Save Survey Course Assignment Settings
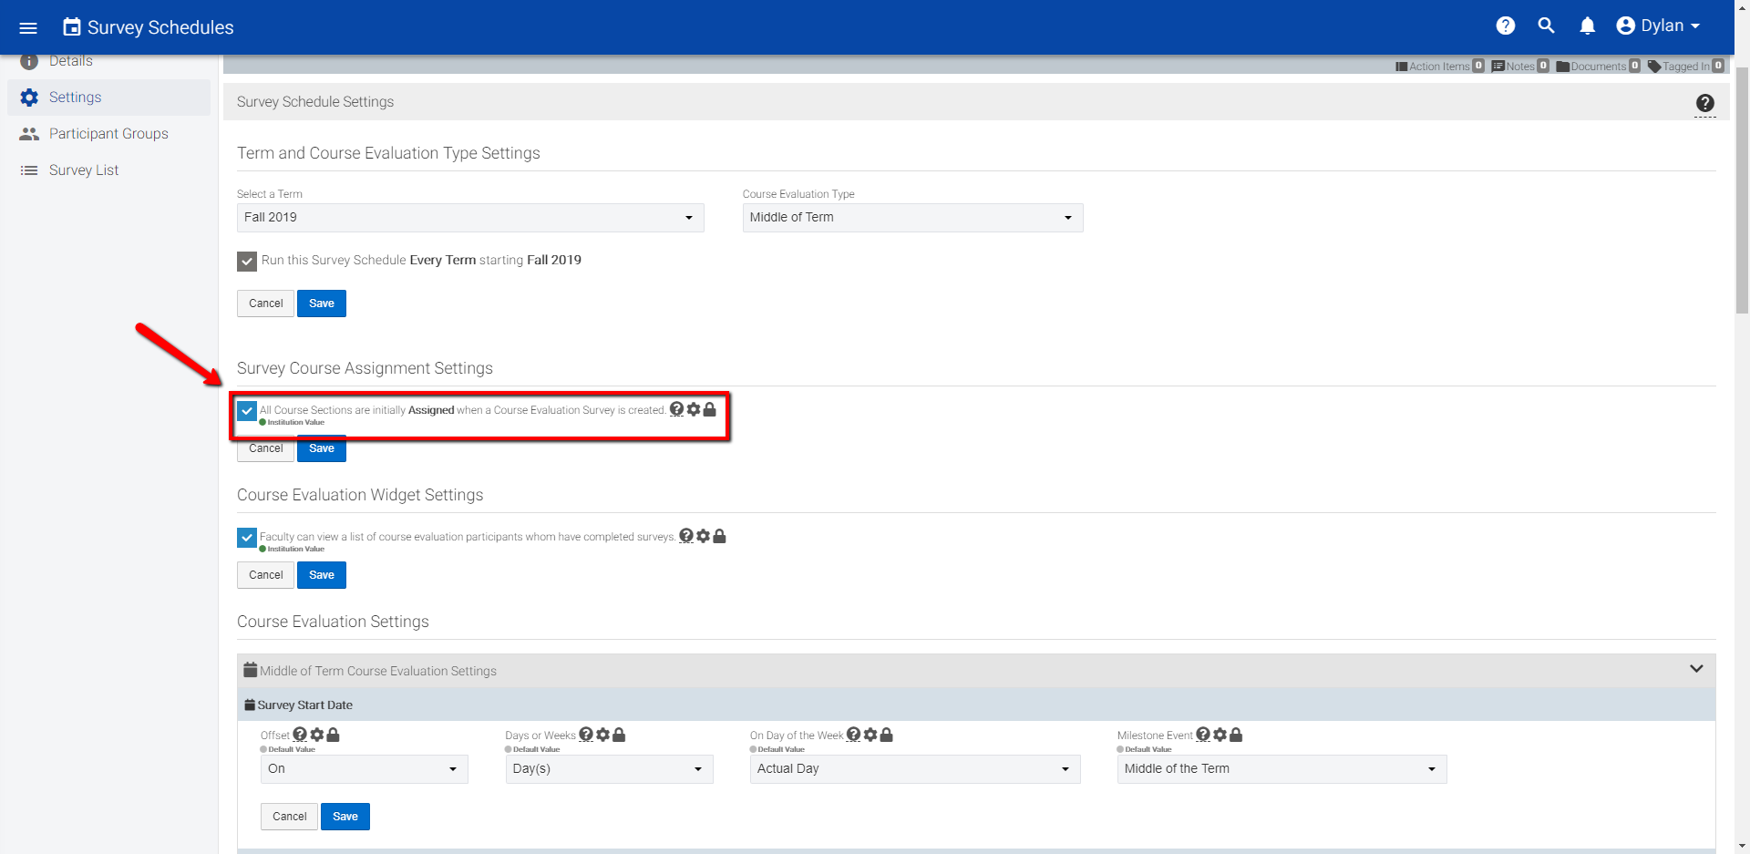The width and height of the screenshot is (1750, 854). [322, 450]
